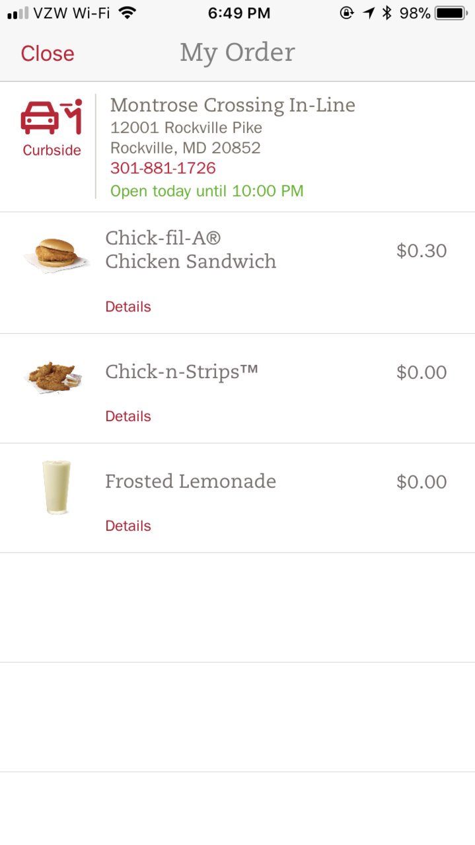475x845 pixels.
Task: Select the Chick-n-Strips item title
Action: point(182,372)
